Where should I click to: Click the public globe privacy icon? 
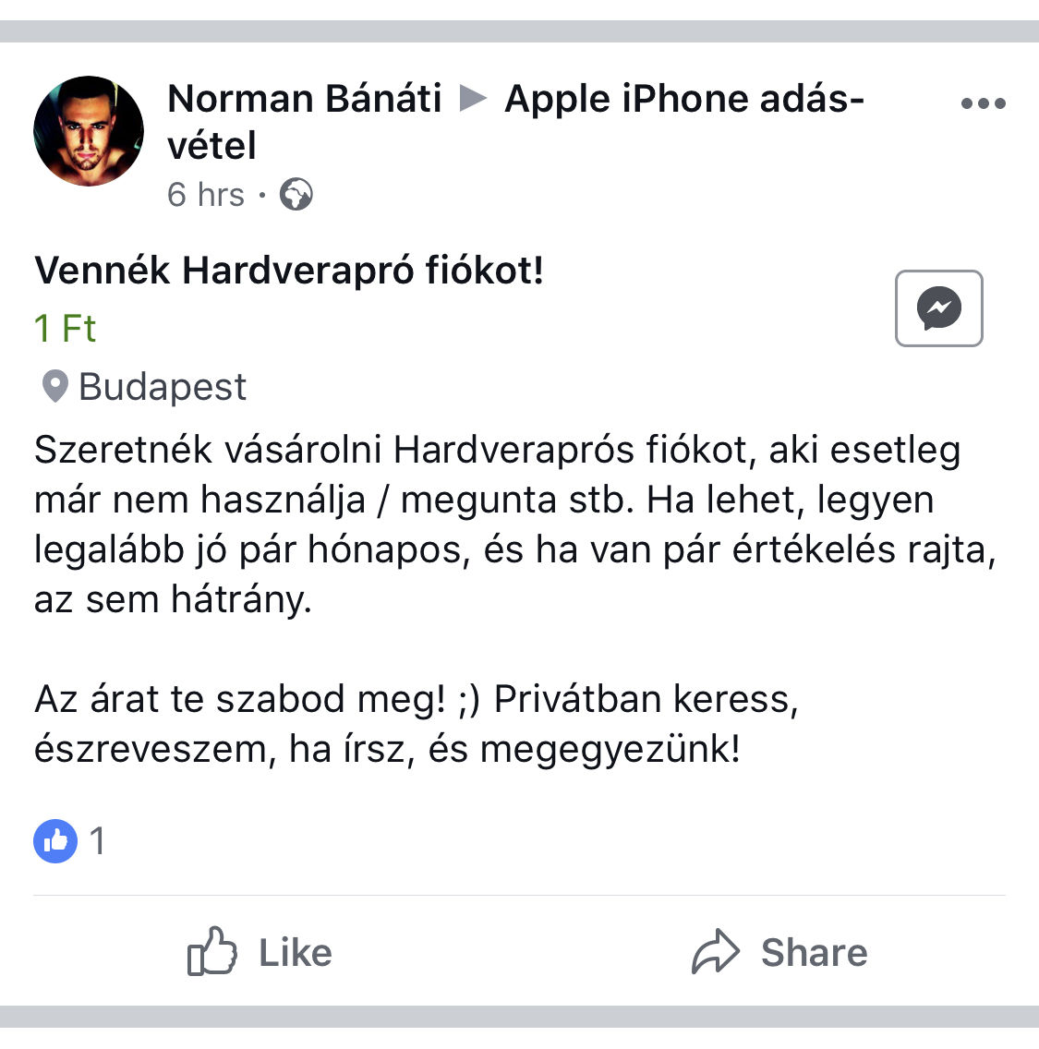[x=296, y=195]
